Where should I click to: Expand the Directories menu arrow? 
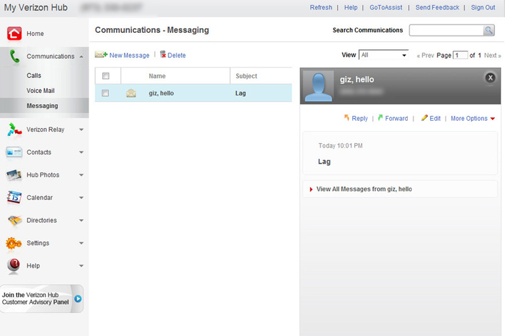point(81,220)
